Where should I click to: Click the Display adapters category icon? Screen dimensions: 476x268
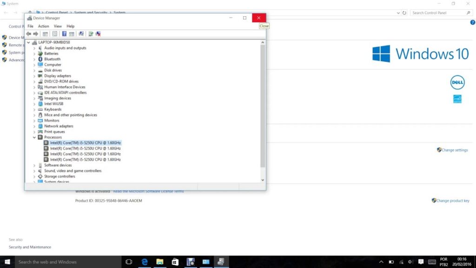coord(40,76)
